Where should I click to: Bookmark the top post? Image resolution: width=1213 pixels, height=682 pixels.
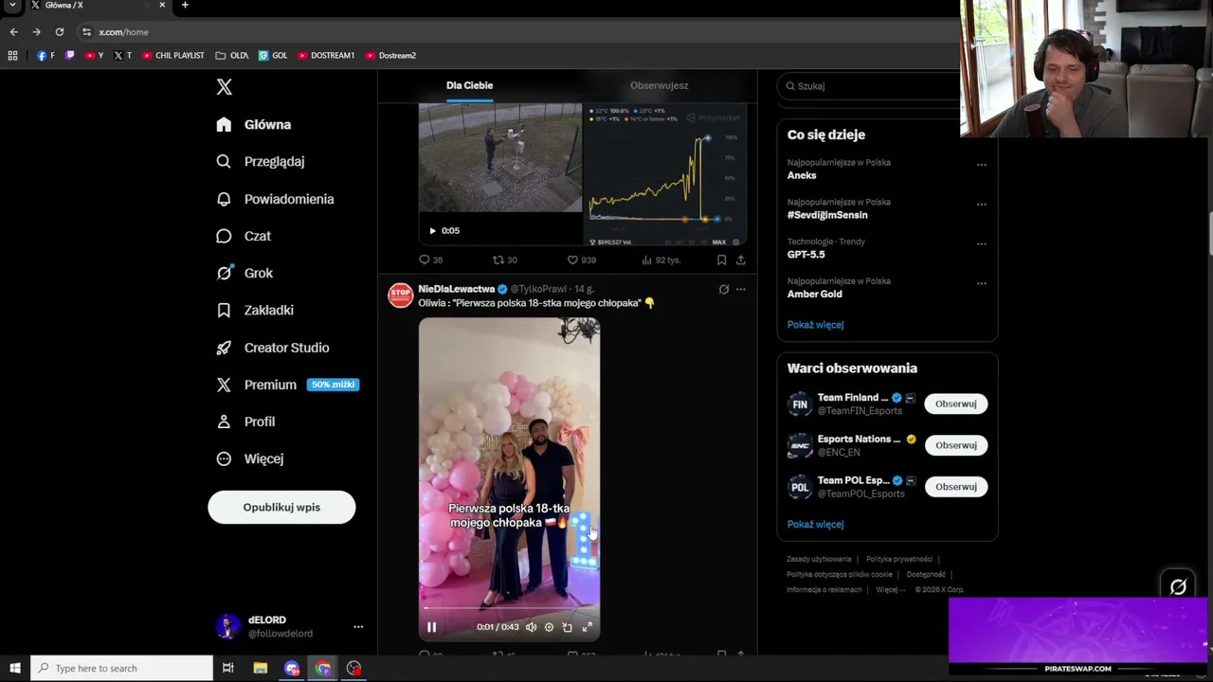point(721,260)
